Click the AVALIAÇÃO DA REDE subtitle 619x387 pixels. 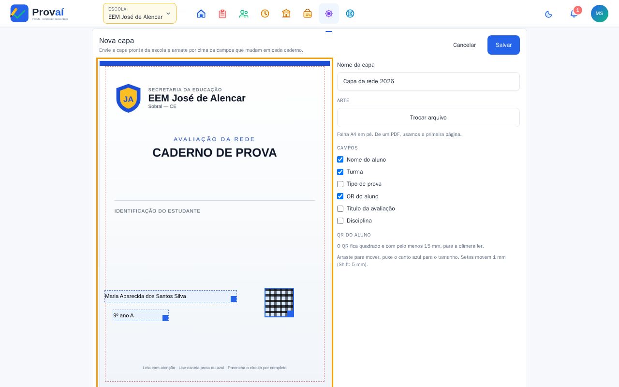[x=214, y=139]
